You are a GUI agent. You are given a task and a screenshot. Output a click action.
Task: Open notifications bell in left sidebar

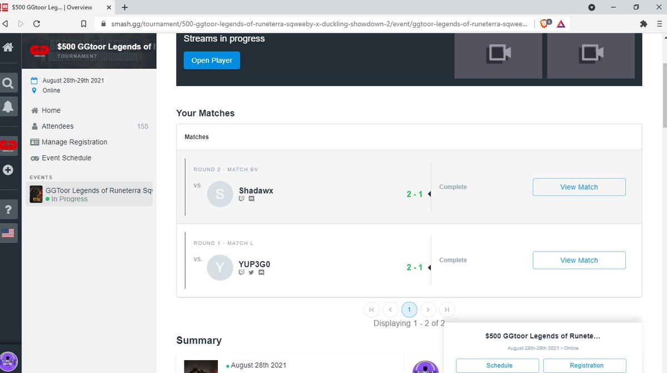coord(8,108)
